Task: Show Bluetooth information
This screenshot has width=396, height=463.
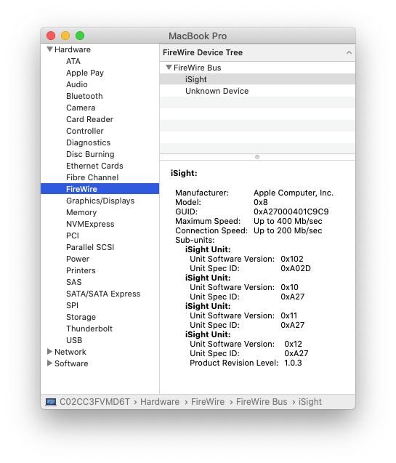Action: (84, 96)
